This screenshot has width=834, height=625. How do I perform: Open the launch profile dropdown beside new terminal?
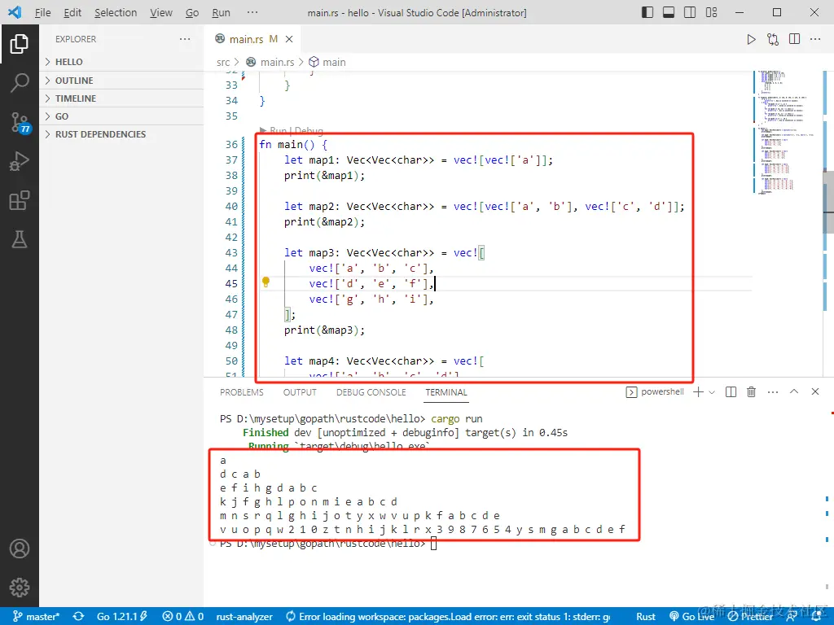point(712,392)
